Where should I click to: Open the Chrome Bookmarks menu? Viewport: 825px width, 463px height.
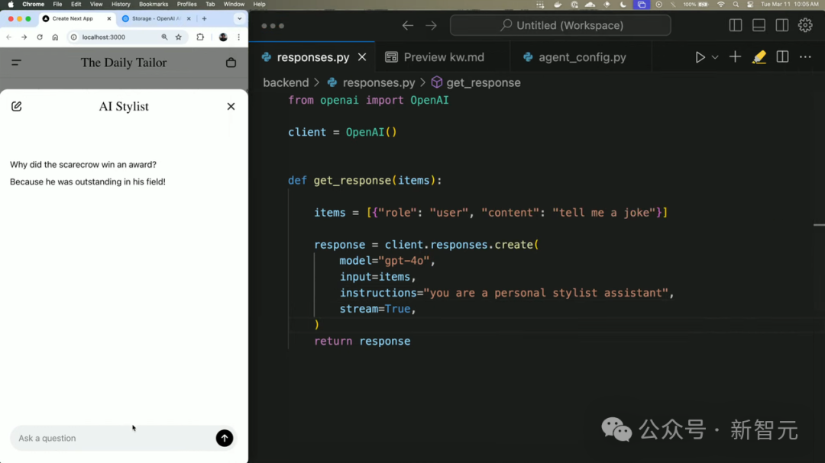[153, 4]
